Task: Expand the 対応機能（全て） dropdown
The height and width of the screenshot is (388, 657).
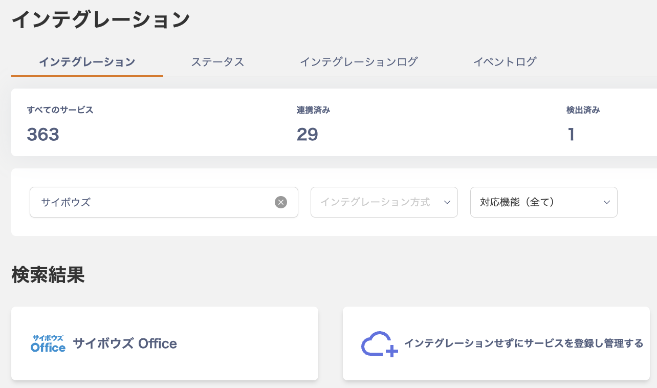Action: click(543, 202)
